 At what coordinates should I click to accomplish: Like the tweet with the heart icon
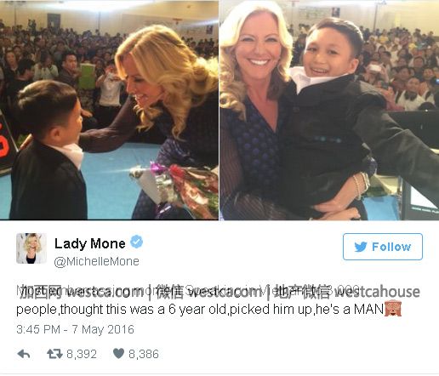(118, 353)
